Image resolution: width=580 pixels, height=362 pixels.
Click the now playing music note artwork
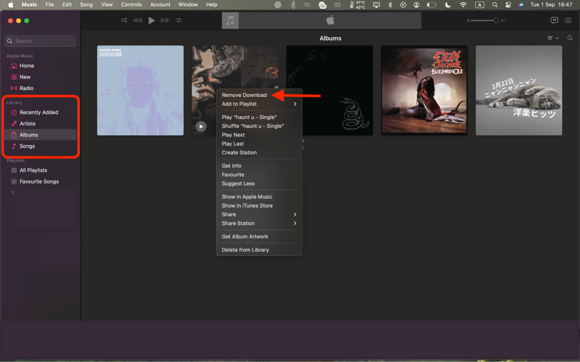coord(230,20)
